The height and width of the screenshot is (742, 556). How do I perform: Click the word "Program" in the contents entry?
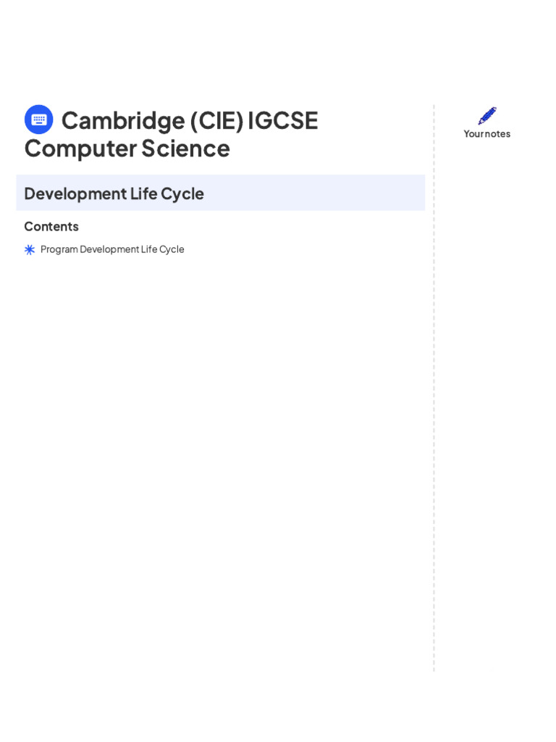pyautogui.click(x=59, y=249)
